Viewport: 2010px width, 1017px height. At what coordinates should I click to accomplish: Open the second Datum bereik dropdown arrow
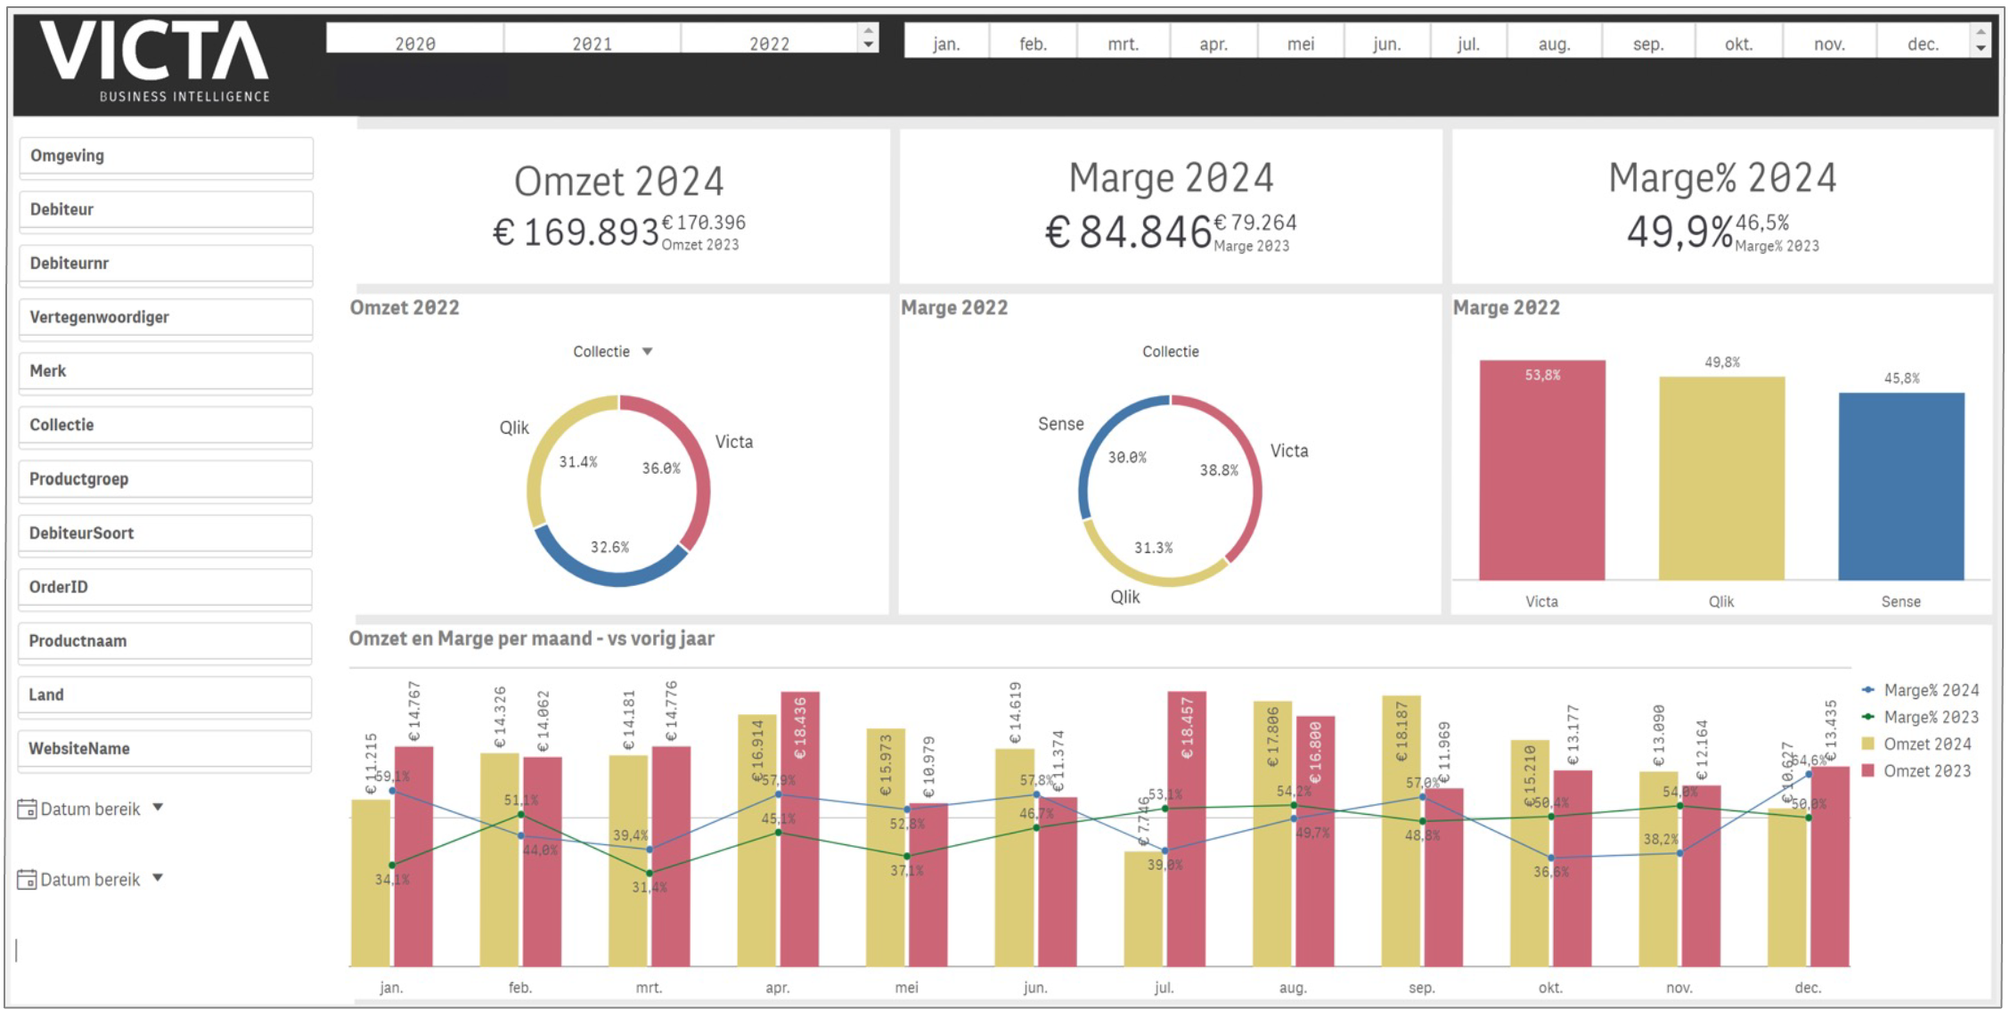pos(158,878)
